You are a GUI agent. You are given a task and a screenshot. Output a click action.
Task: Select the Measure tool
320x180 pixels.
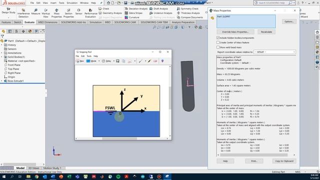pyautogui.click(x=35, y=11)
